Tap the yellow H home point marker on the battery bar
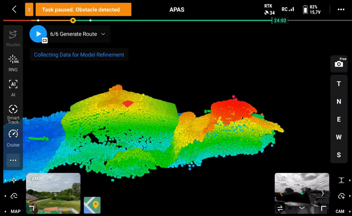The width and height of the screenshot is (352, 216). [73, 21]
